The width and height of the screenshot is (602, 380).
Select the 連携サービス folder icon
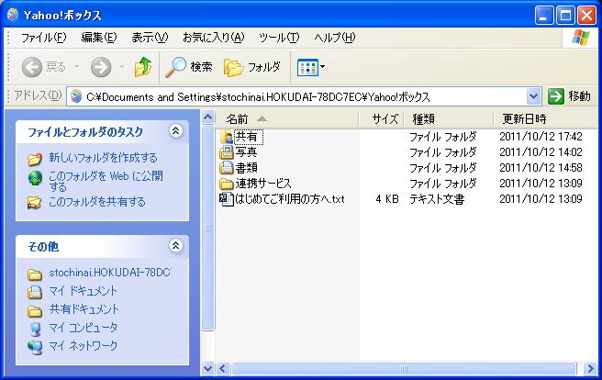[x=227, y=184]
